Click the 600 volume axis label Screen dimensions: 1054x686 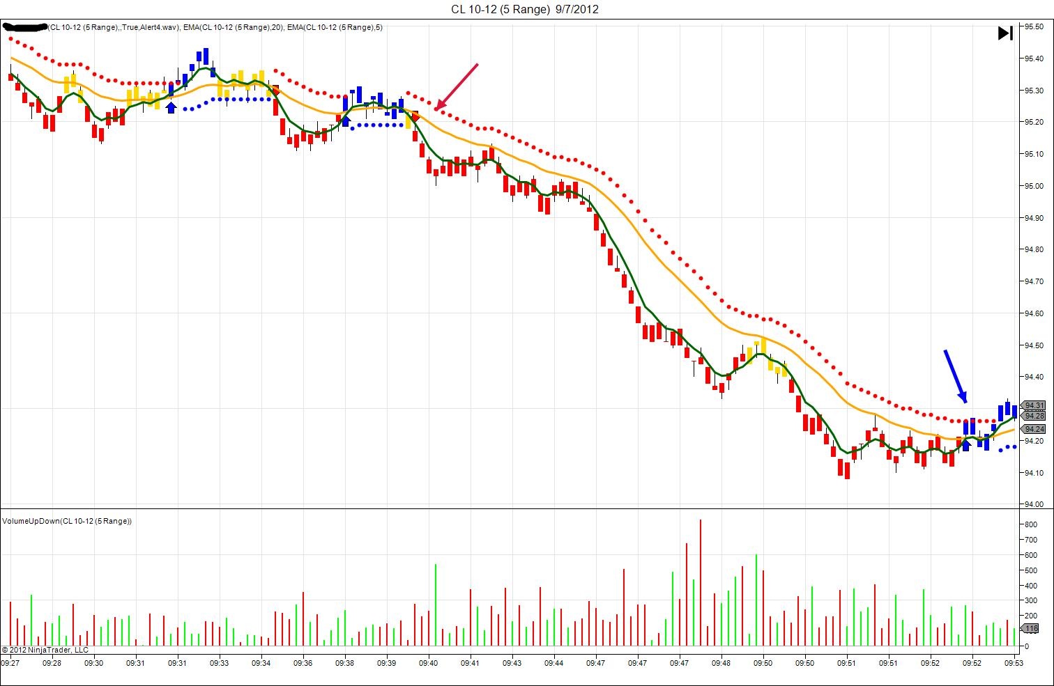click(x=1030, y=555)
